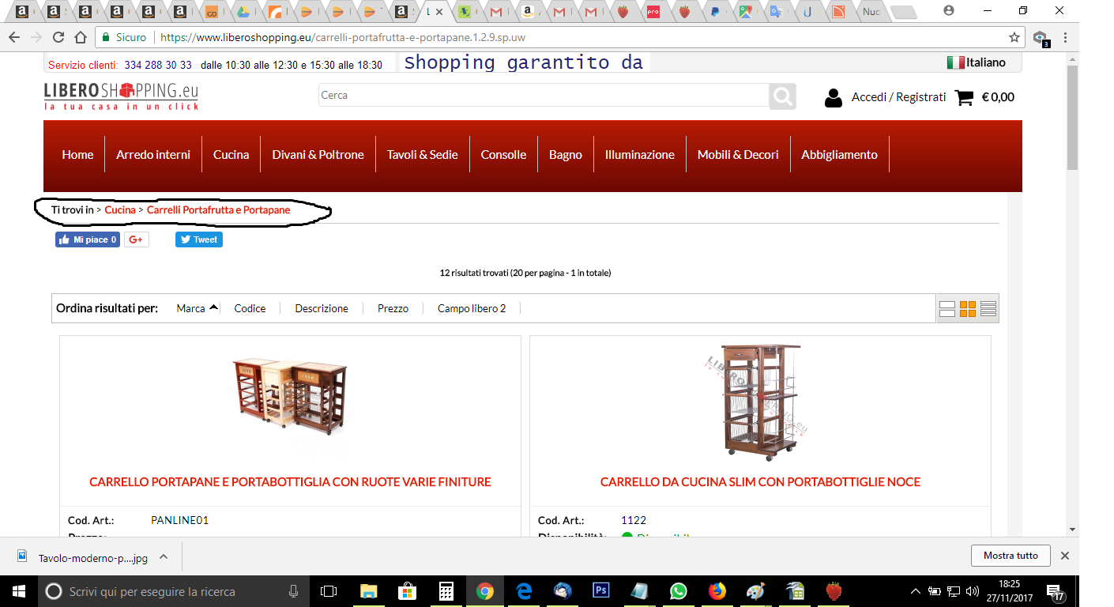This screenshot has width=1114, height=607.
Task: Open Photoshop from the taskbar
Action: point(601,591)
